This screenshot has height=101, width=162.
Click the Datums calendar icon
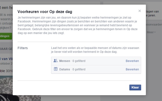(56, 69)
